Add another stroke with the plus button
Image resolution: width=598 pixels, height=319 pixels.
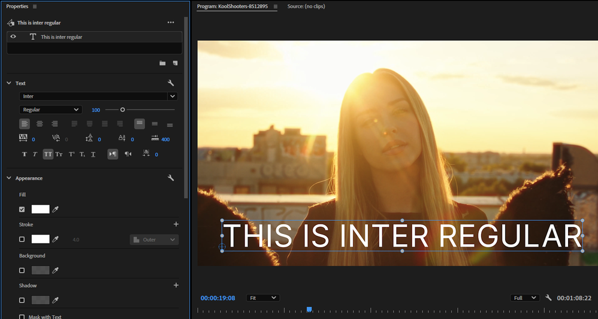(176, 224)
